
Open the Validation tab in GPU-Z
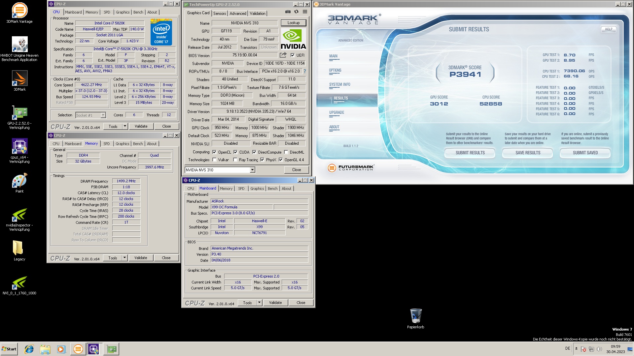257,14
